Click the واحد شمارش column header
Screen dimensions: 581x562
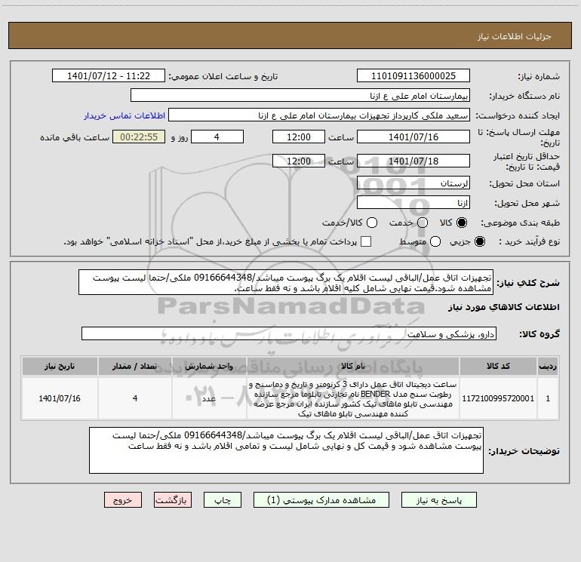[209, 366]
